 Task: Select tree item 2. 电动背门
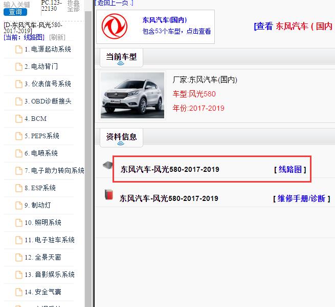pyautogui.click(x=41, y=66)
